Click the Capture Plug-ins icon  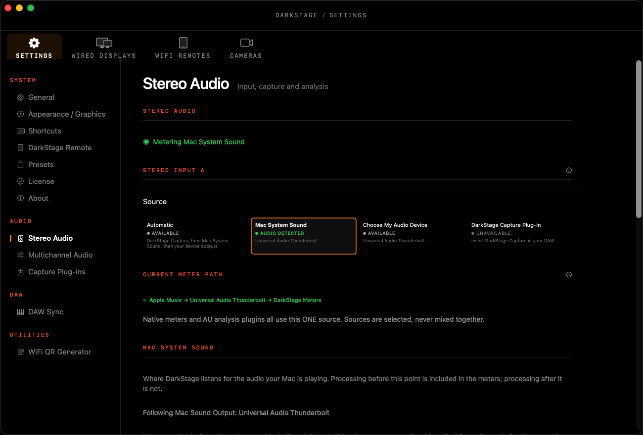point(20,272)
